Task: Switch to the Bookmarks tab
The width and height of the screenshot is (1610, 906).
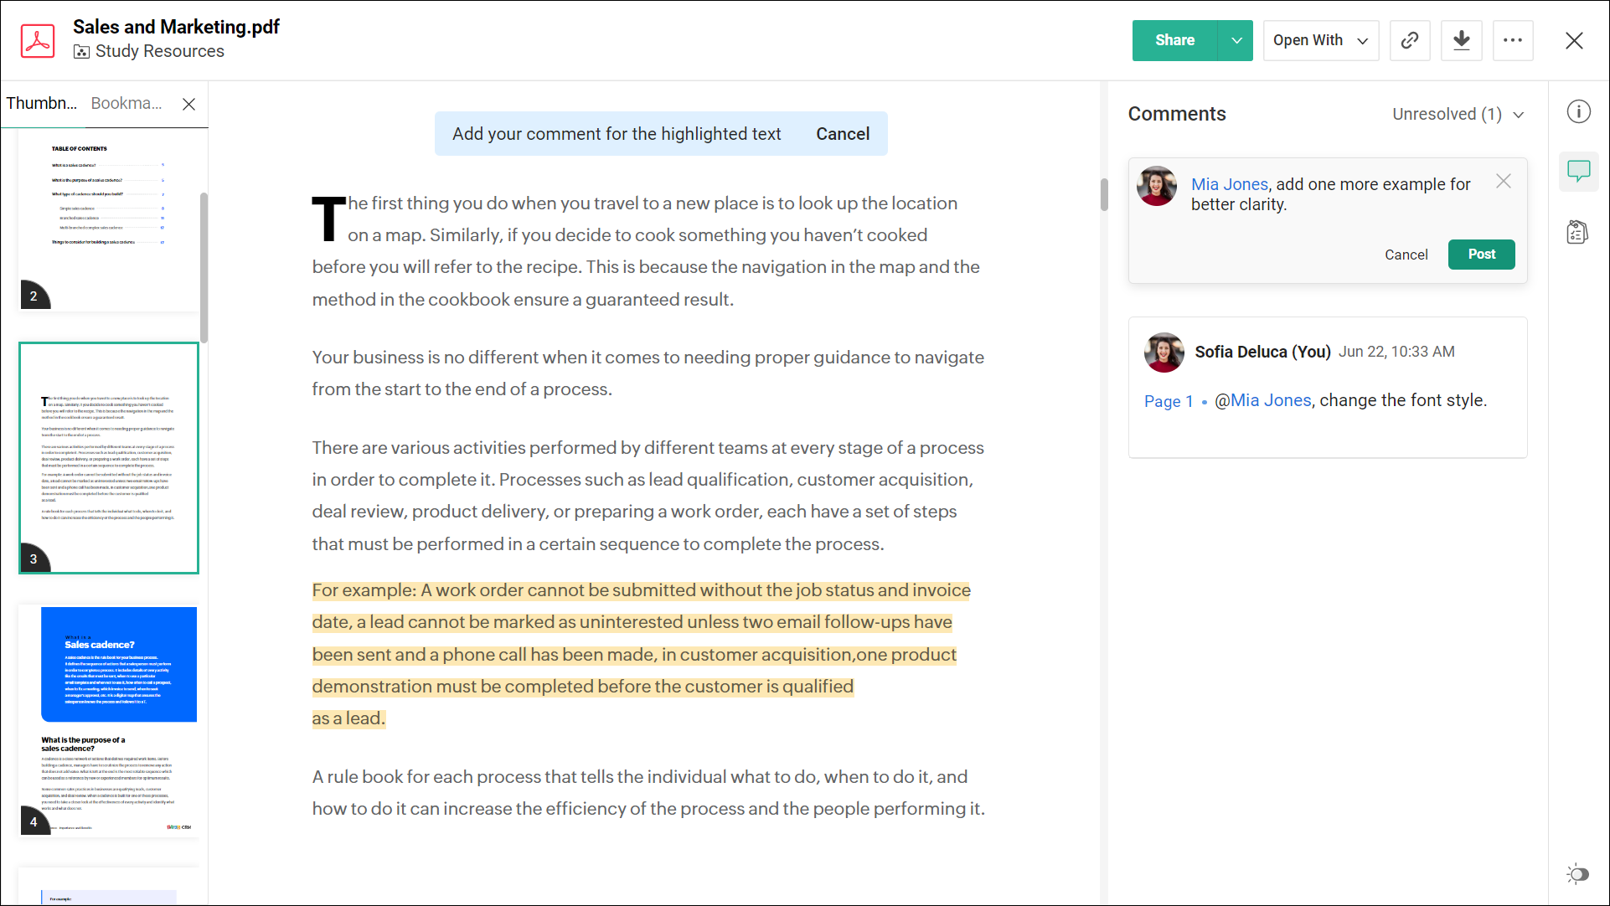Action: click(x=126, y=103)
